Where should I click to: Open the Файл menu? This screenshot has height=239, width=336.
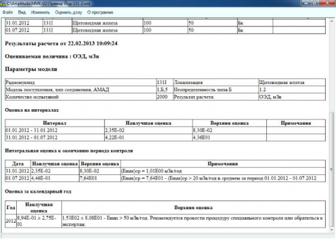[8, 12]
